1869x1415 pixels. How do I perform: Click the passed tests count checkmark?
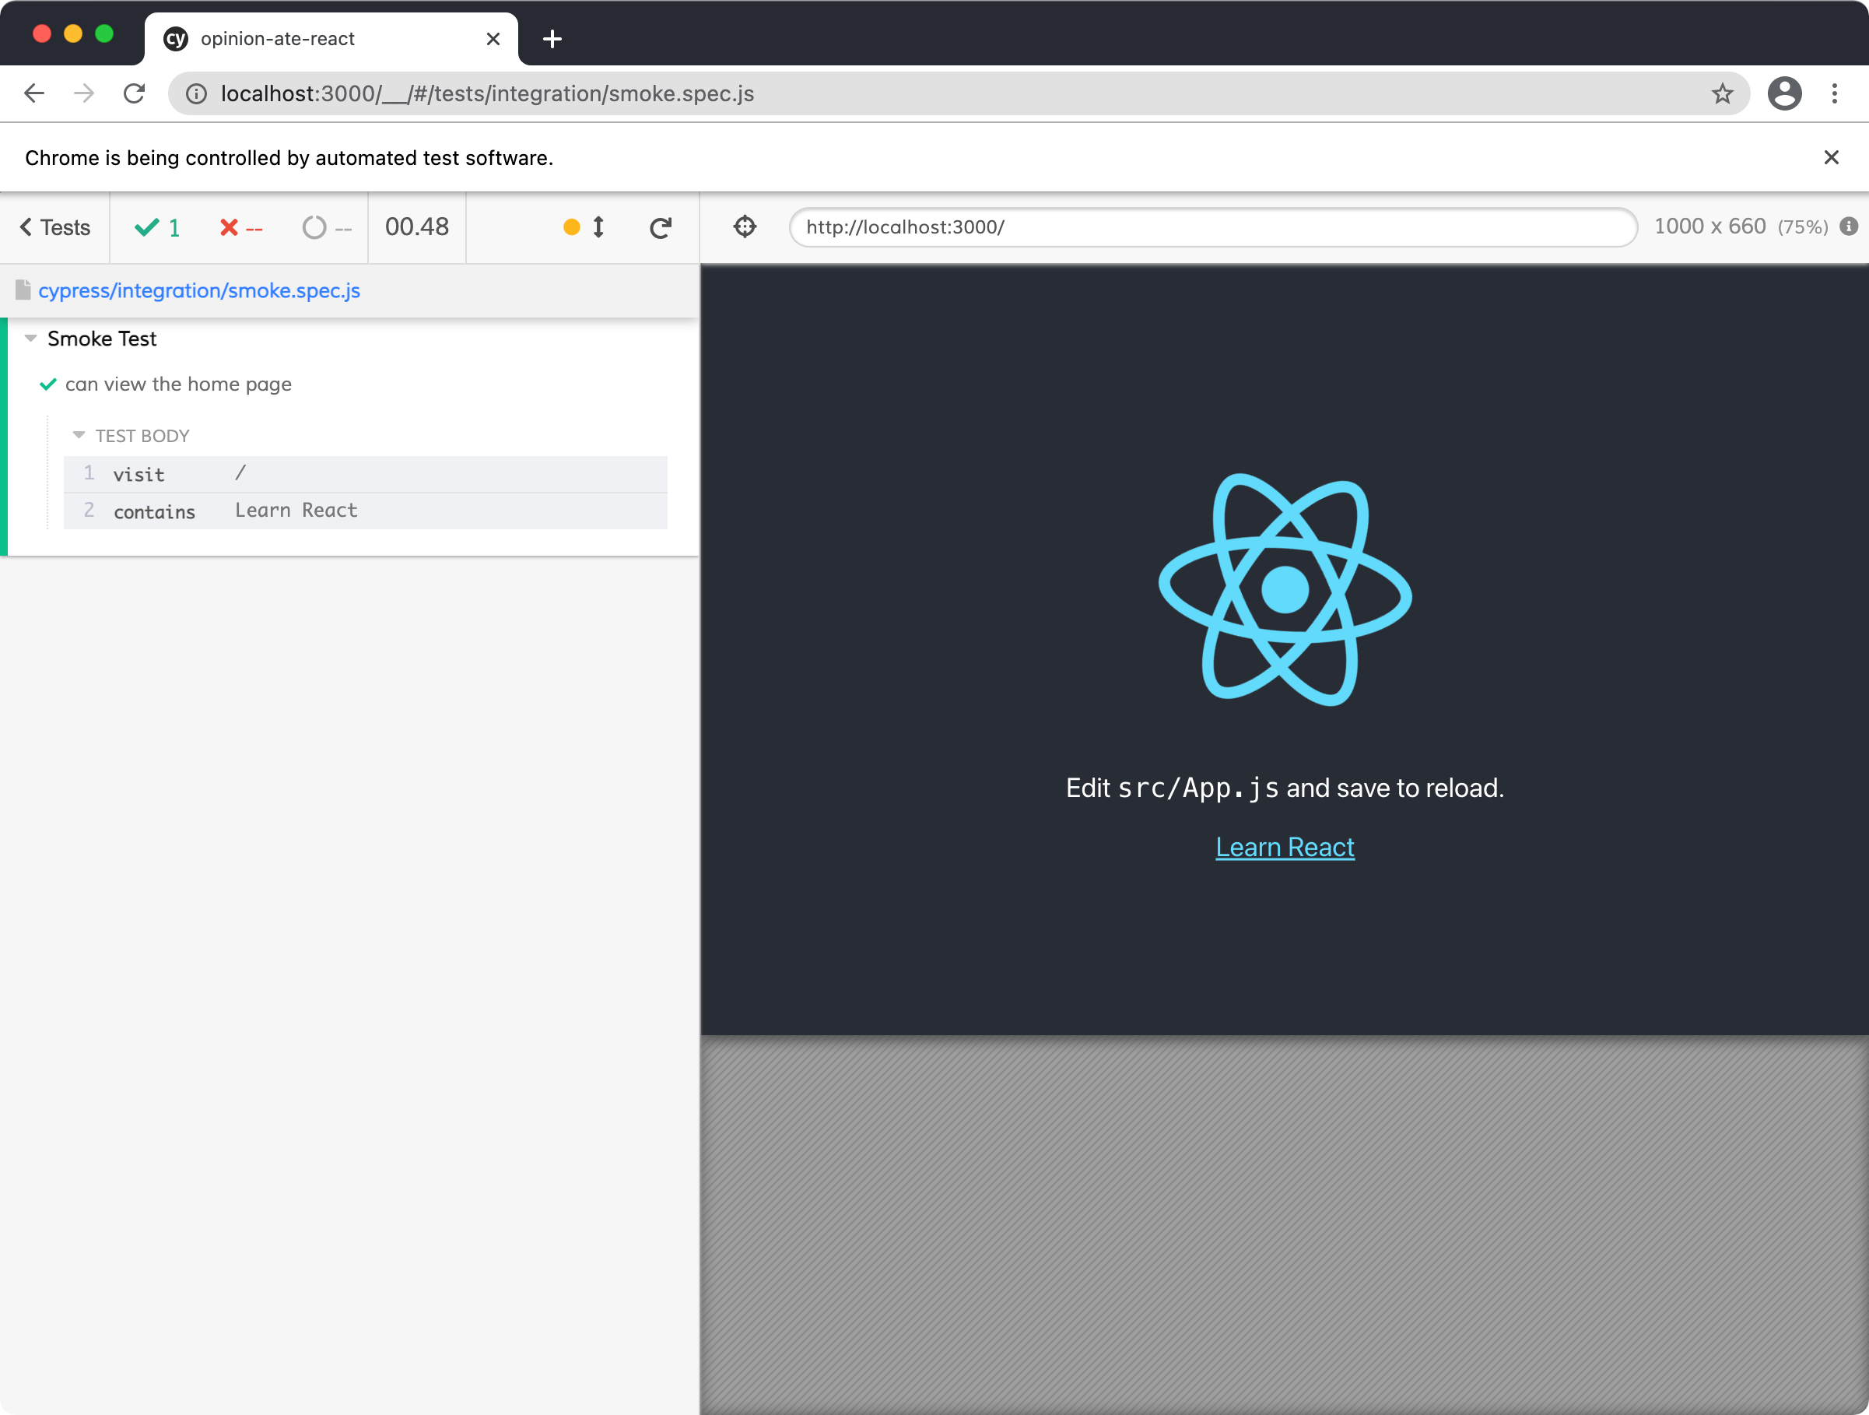coord(157,227)
